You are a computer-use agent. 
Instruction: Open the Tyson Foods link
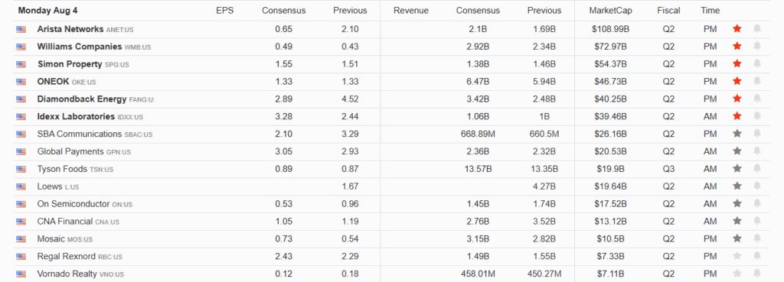62,169
